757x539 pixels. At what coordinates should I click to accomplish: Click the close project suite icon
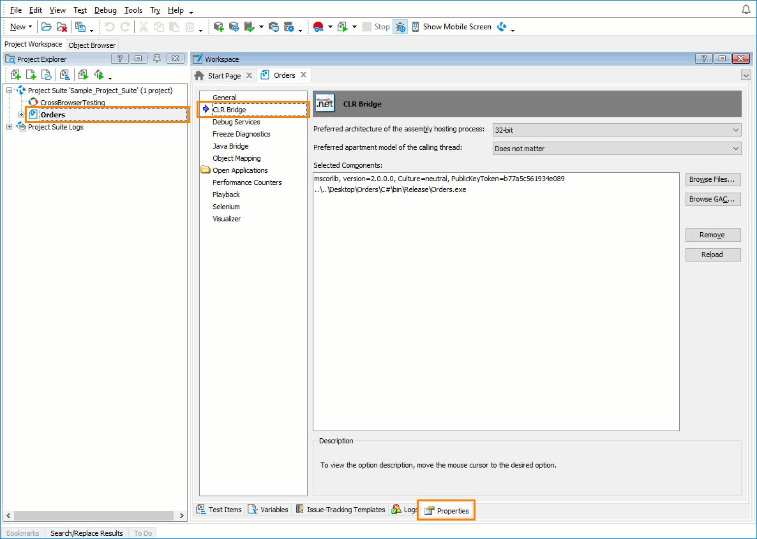pyautogui.click(x=61, y=27)
